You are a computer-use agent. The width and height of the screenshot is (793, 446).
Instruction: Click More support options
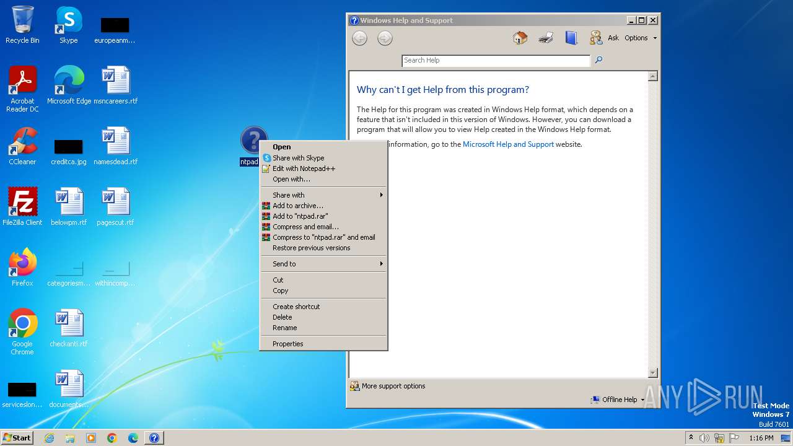tap(388, 386)
